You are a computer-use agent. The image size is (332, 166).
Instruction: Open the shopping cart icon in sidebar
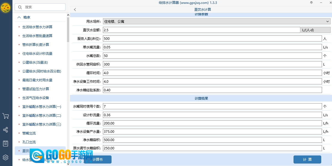click(x=6, y=116)
